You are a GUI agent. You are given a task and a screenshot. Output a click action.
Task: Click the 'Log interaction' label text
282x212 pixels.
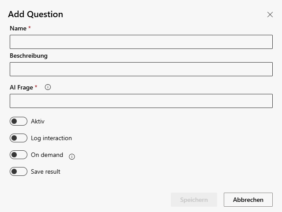click(x=51, y=138)
